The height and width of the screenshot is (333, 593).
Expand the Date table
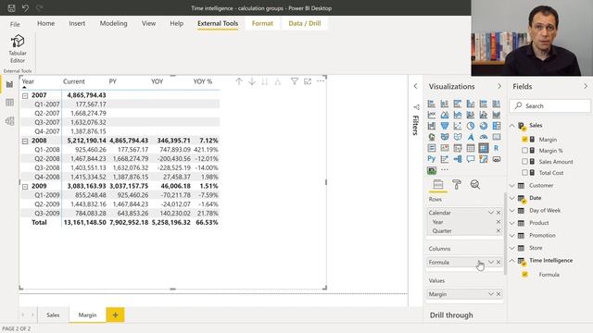(x=512, y=198)
